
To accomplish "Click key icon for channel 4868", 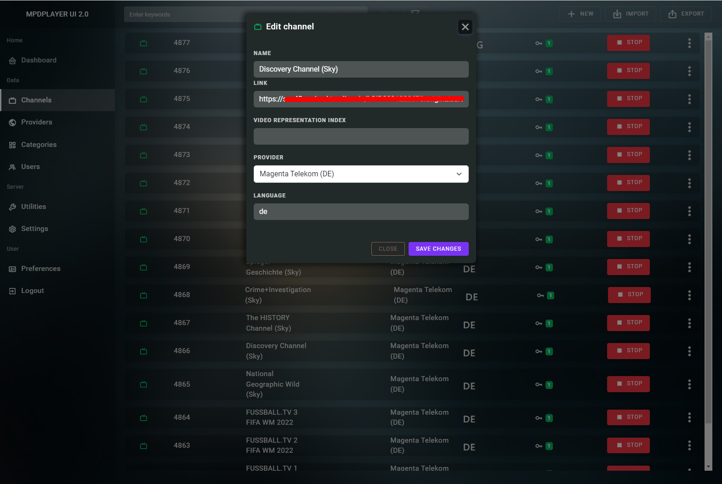I will 540,295.
